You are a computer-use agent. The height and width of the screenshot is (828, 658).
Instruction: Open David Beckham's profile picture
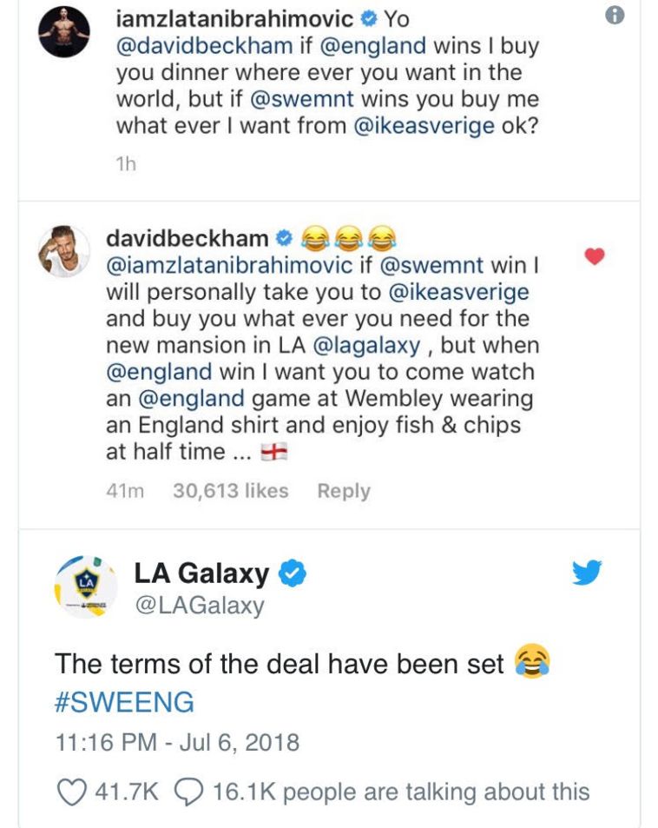click(65, 251)
